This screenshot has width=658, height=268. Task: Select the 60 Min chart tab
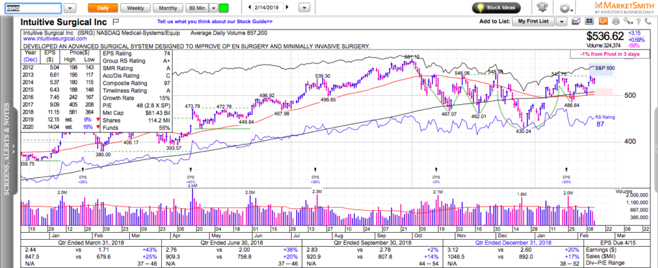point(197,8)
